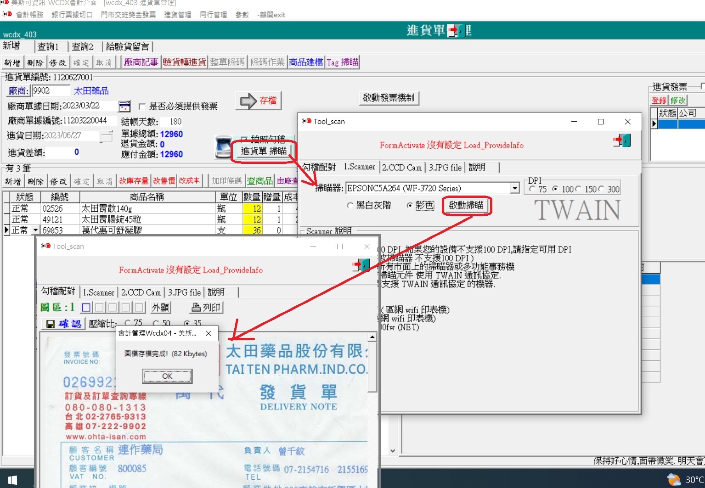
Task: Open the 會計帳務 menu
Action: coord(29,15)
